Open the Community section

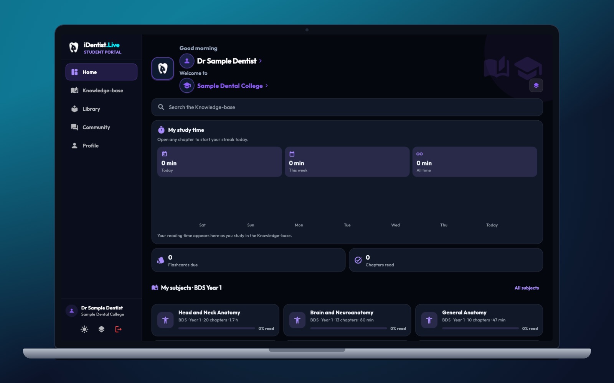coord(101,127)
